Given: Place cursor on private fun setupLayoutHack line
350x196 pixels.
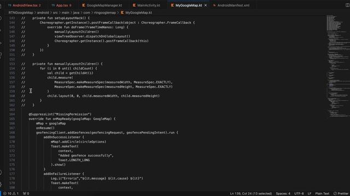Looking at the screenshot, I should [61, 18].
